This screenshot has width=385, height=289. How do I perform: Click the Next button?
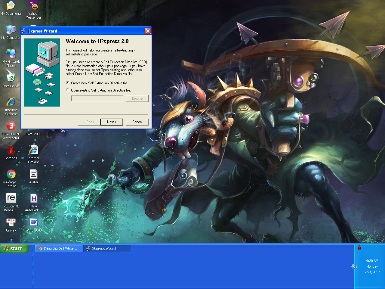pos(112,122)
